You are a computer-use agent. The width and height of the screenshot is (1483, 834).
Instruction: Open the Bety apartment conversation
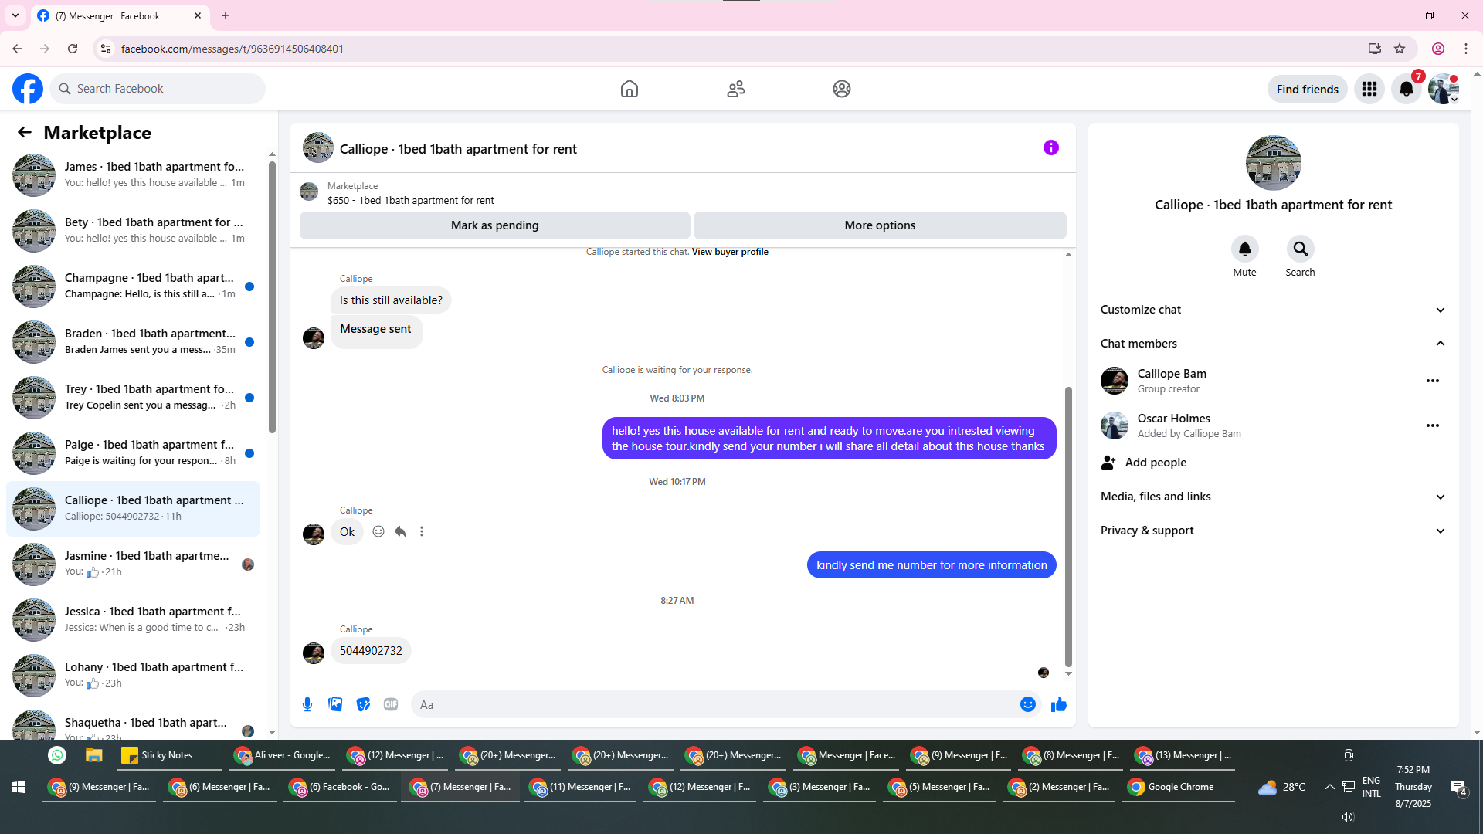pos(134,231)
